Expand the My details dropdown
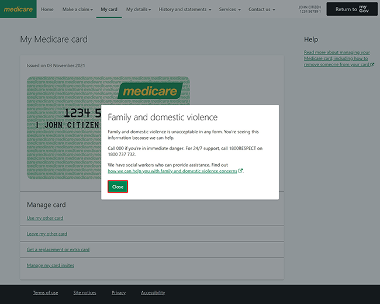Image resolution: width=380 pixels, height=304 pixels. click(x=139, y=9)
